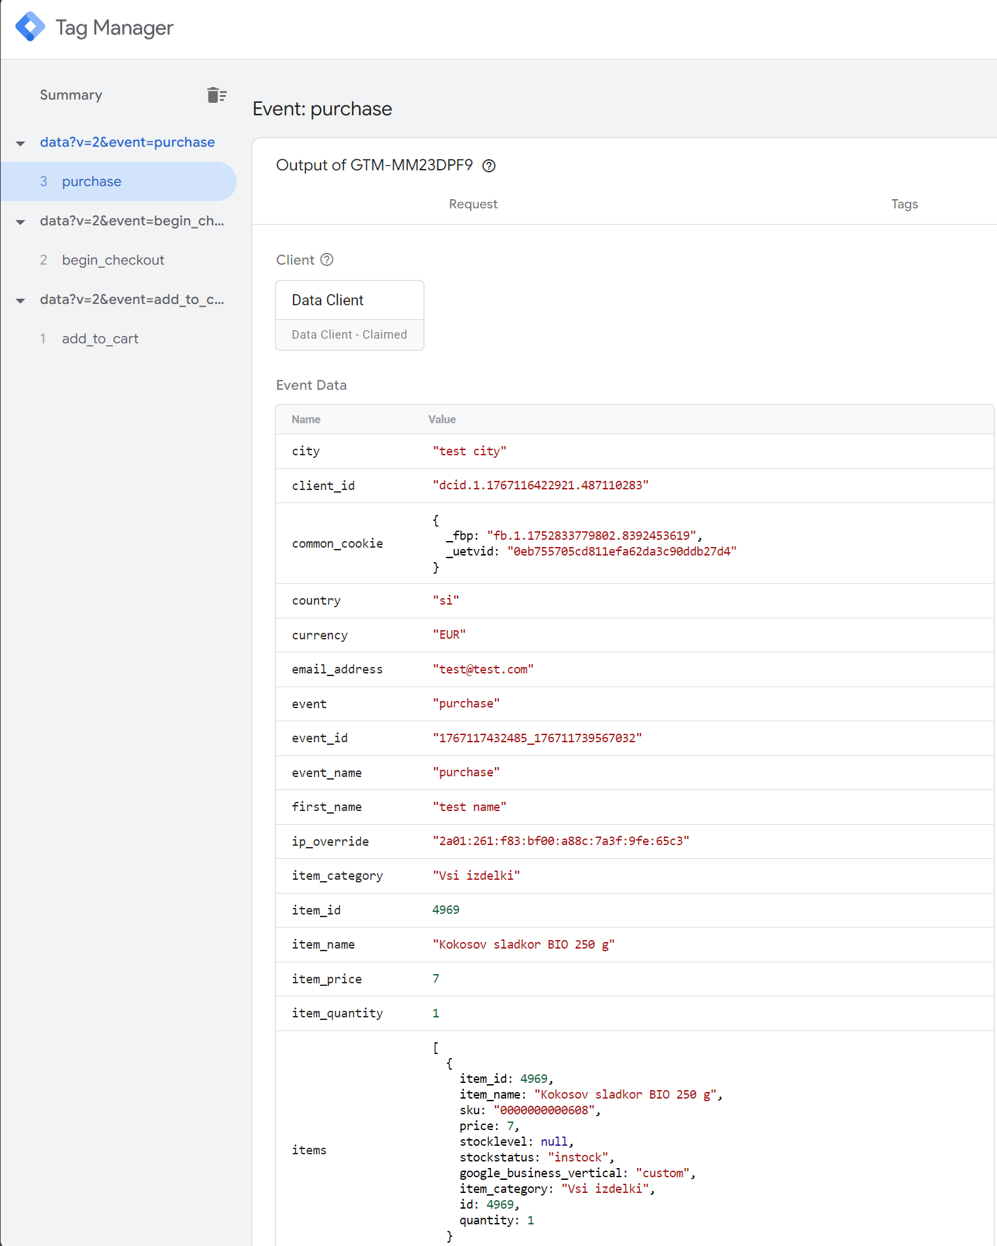Click the common_cookie row value
This screenshot has width=997, height=1246.
pyautogui.click(x=583, y=543)
